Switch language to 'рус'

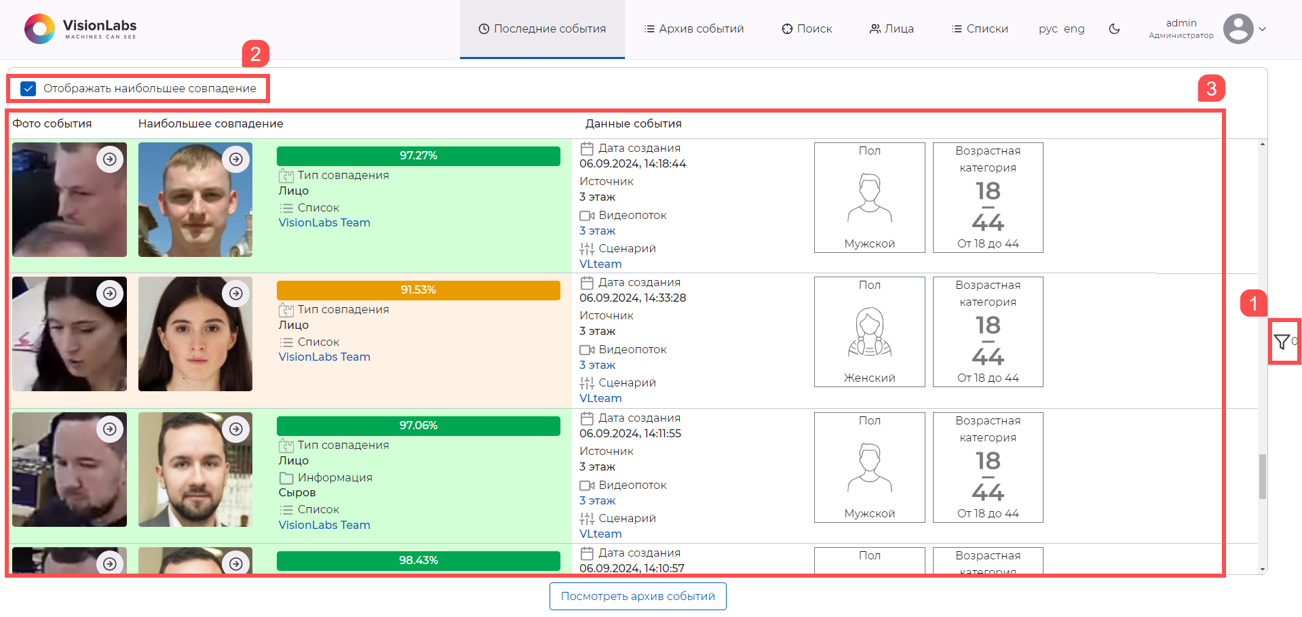tap(1048, 29)
